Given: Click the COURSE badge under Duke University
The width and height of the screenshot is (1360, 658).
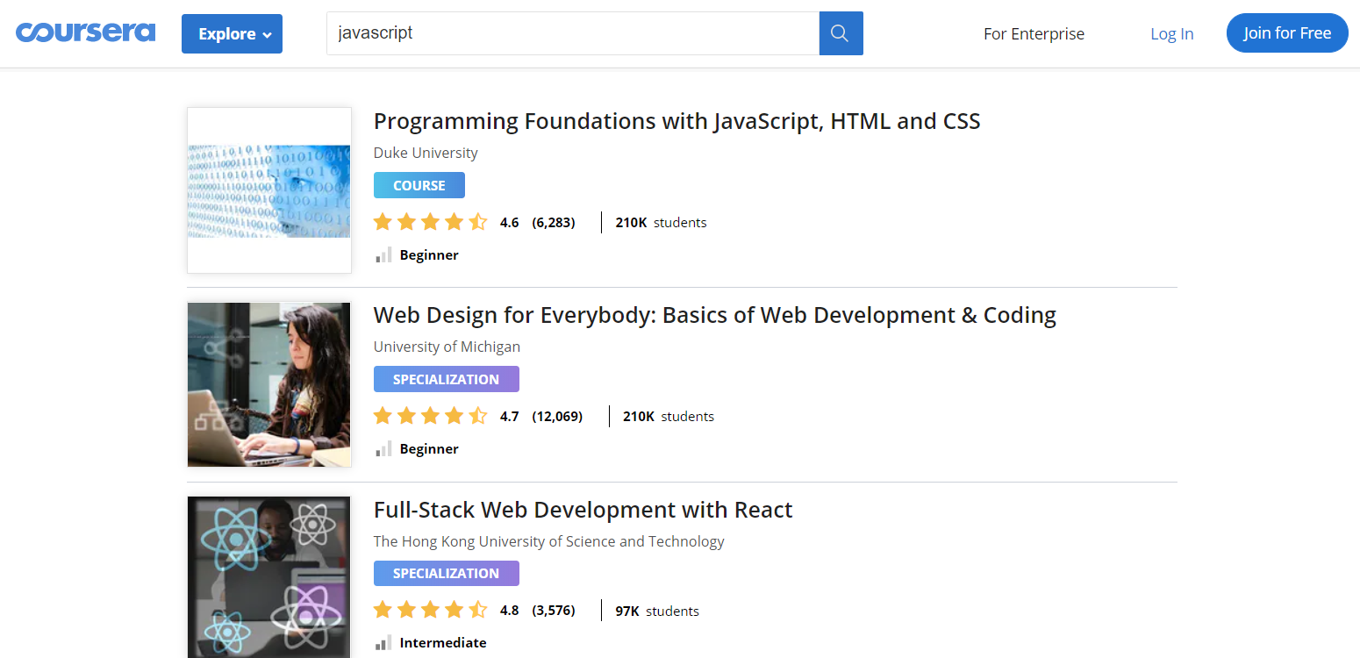Looking at the screenshot, I should [x=419, y=185].
